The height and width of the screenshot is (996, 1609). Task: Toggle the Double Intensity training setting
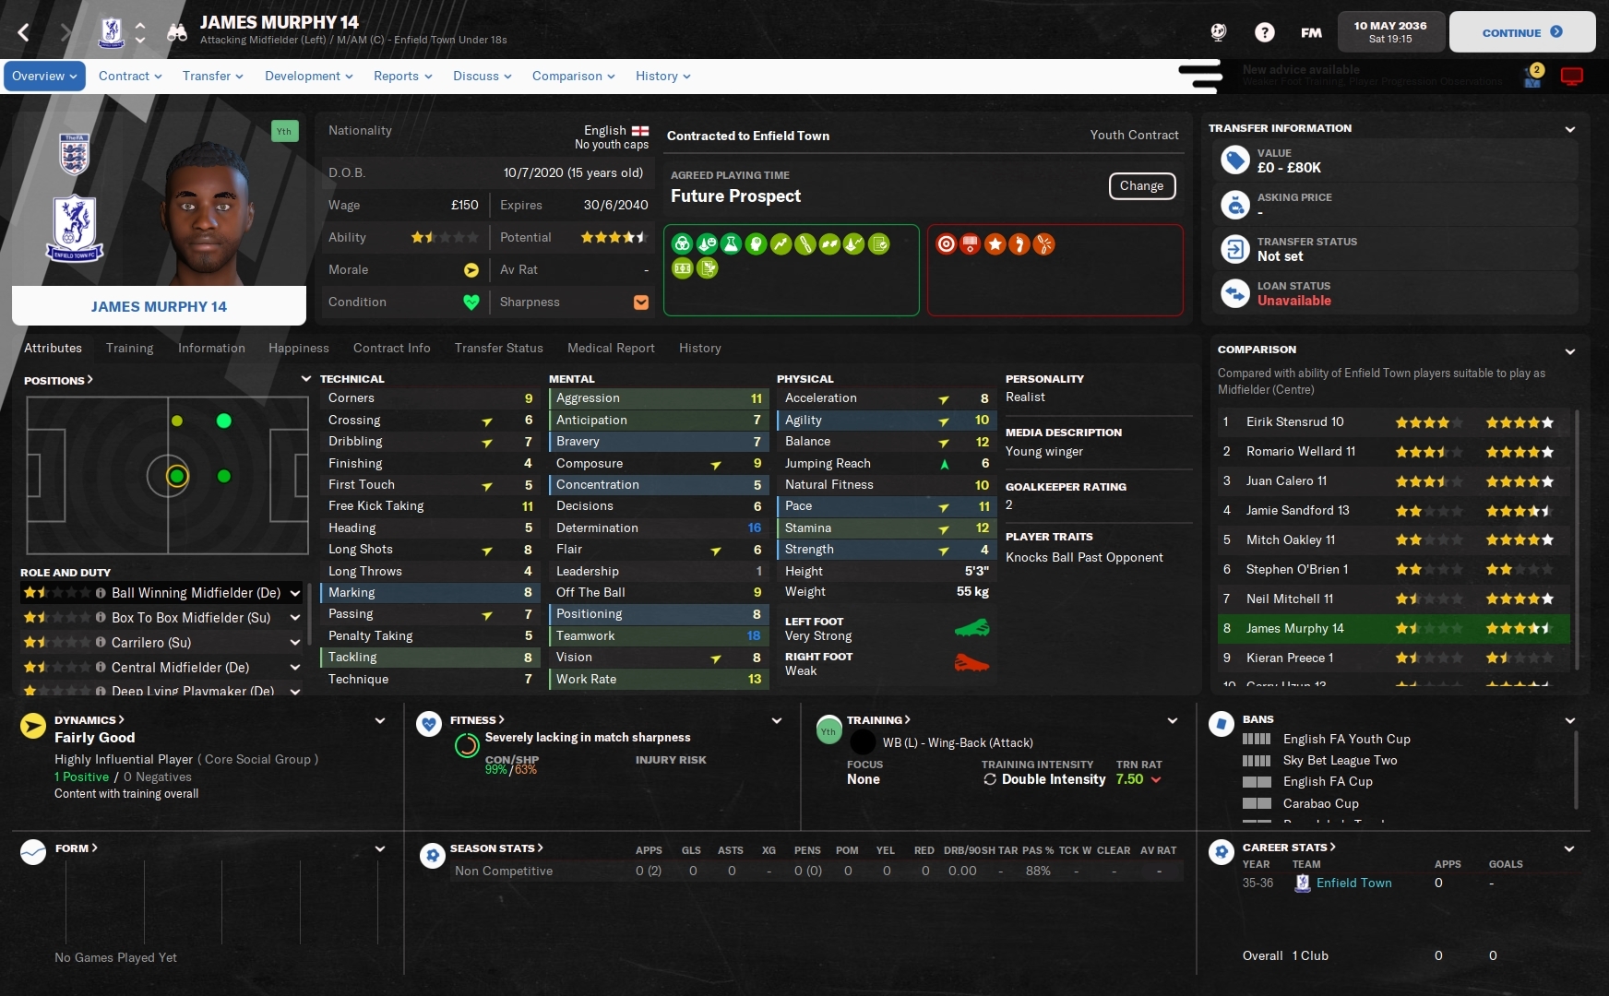click(1044, 779)
